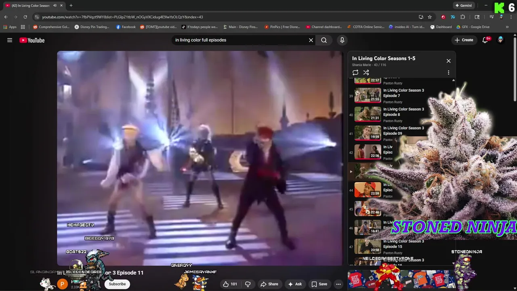Open a new browser tab
The width and height of the screenshot is (517, 291).
tap(71, 6)
